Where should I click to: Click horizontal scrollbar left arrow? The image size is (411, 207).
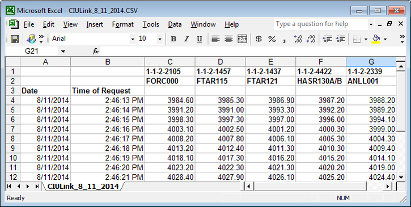point(248,186)
